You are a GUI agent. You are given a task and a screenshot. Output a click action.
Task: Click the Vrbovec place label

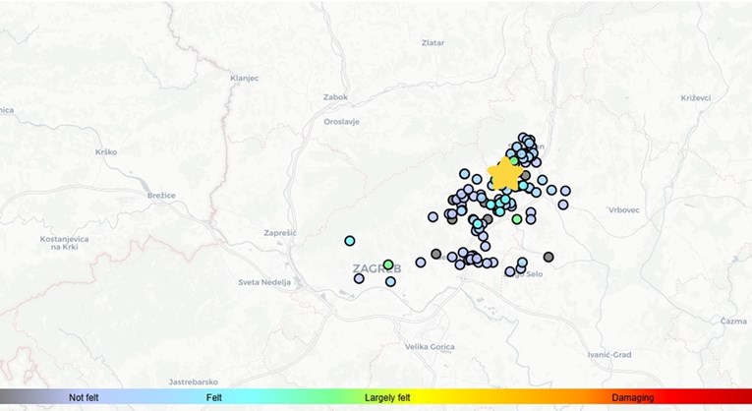click(x=624, y=210)
